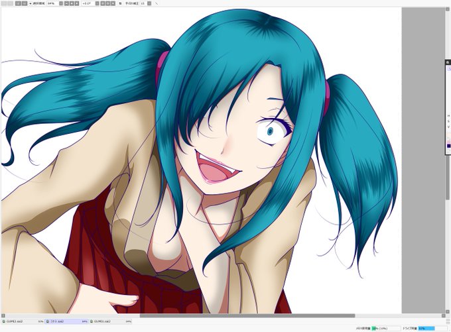This screenshot has width=451, height=332.
Task: Click the reset zoom button
Action: 76,3
